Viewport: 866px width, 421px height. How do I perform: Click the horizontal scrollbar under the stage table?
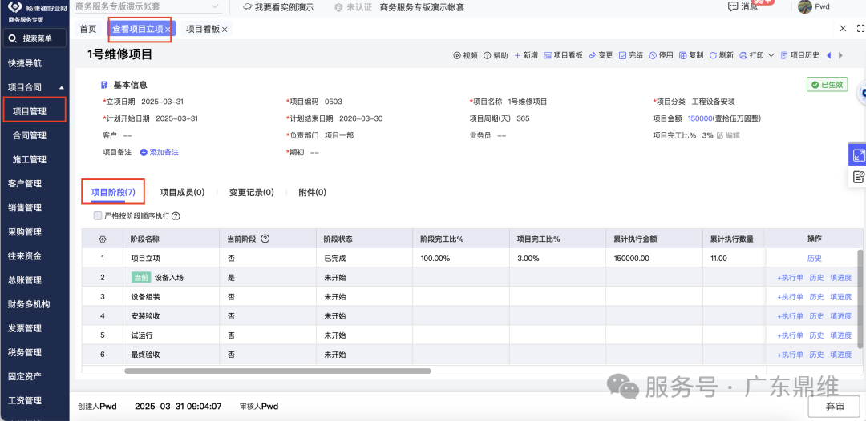277,371
